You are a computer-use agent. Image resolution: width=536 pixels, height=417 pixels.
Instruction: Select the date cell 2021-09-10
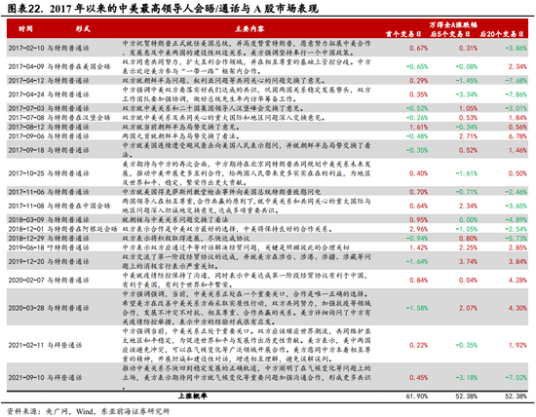(x=26, y=377)
